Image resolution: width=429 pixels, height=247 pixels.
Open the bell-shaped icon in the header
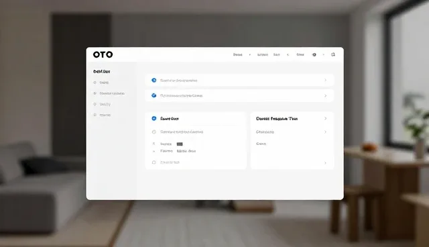(333, 54)
